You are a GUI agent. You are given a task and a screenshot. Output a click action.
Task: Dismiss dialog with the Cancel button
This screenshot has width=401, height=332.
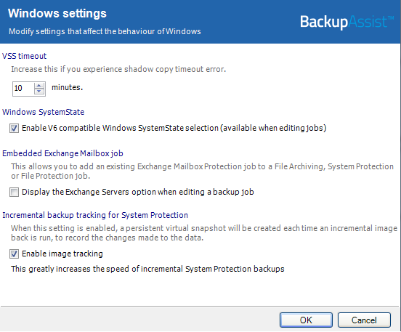(364, 320)
